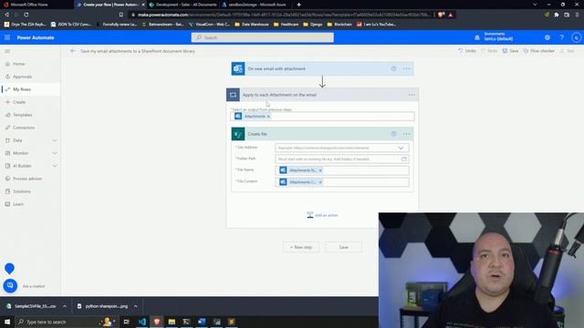Image resolution: width=584 pixels, height=328 pixels.
Task: Click the New step button
Action: point(301,247)
